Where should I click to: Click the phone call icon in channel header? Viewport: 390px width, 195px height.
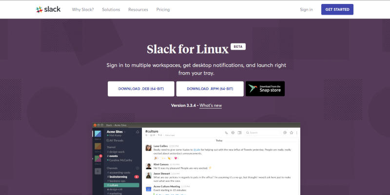226,133
